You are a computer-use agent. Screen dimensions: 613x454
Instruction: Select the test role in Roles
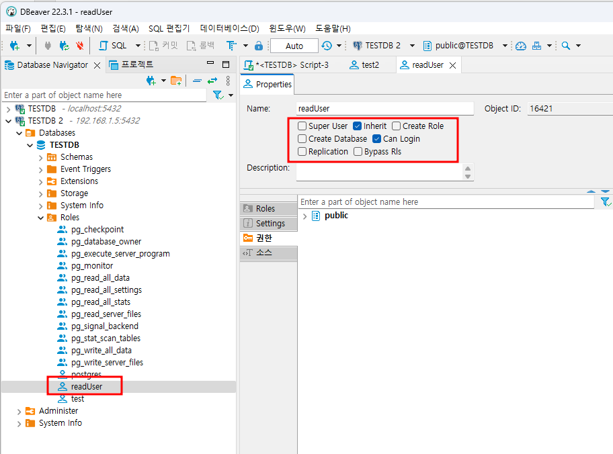[77, 399]
